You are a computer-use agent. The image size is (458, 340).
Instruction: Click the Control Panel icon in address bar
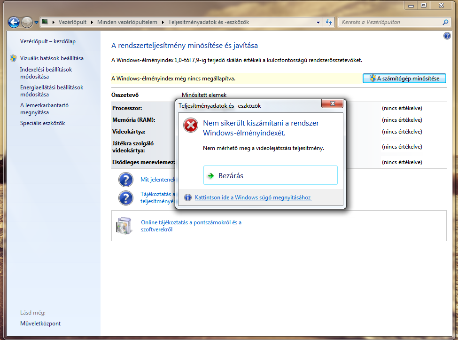[45, 22]
